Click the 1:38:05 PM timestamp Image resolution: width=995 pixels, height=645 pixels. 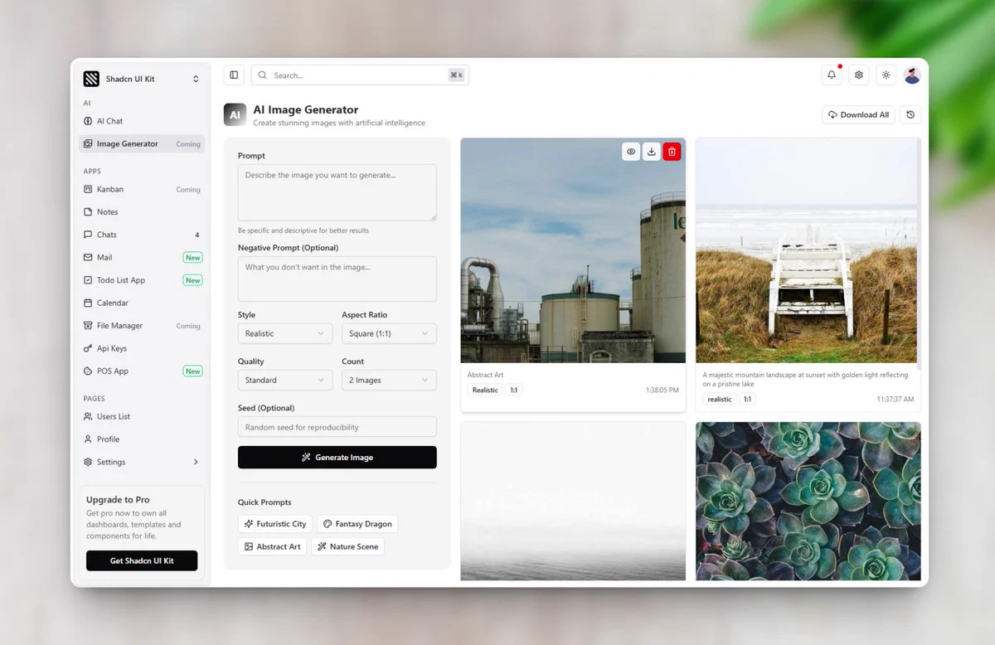click(662, 390)
